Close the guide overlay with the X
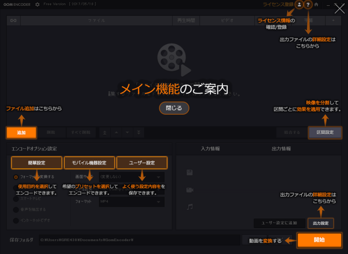Image resolution: width=348 pixels, height=254 pixels. pos(340,9)
